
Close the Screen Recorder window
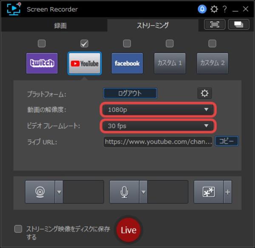(246, 9)
